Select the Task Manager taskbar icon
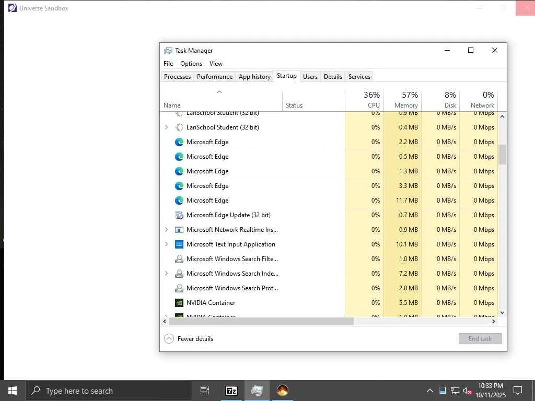The height and width of the screenshot is (401, 535). tap(257, 391)
